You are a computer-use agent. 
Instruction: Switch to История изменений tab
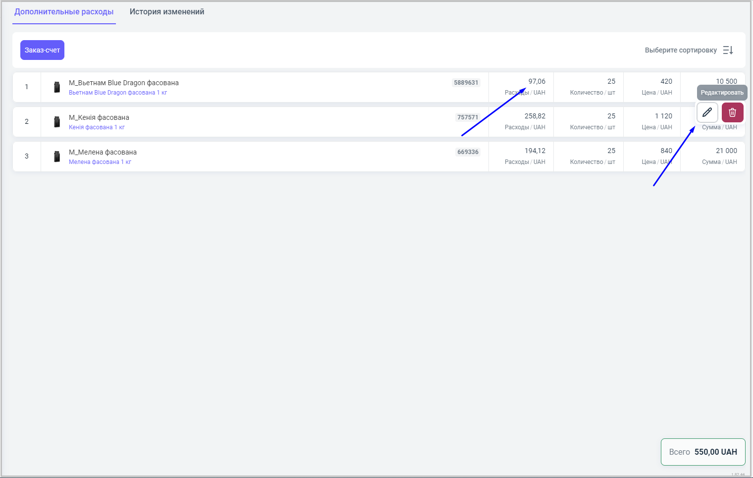coord(167,12)
